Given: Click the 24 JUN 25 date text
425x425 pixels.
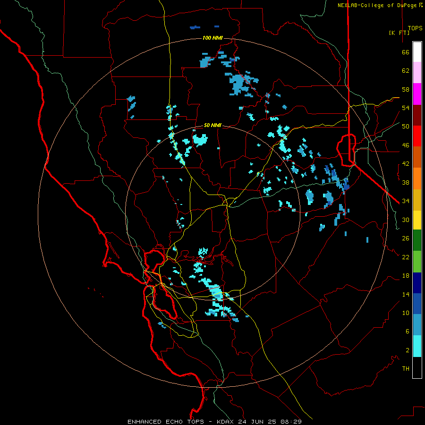Looking at the screenshot, I should (257, 422).
